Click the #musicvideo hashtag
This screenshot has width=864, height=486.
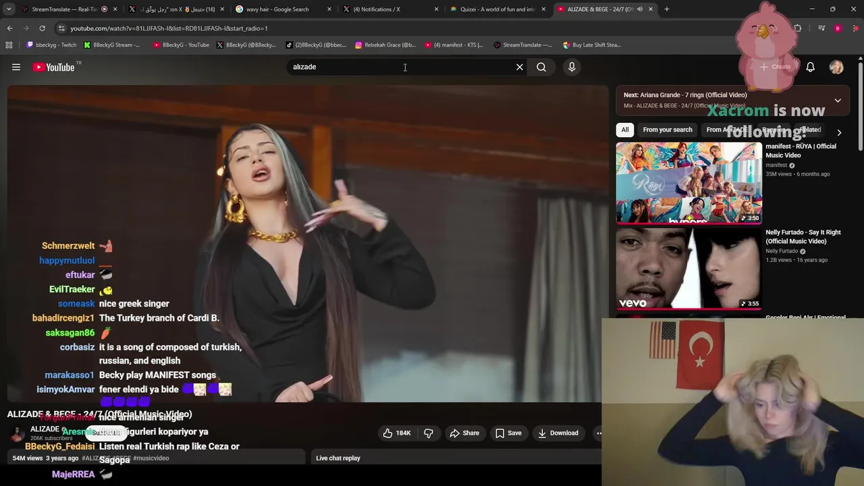(x=151, y=458)
